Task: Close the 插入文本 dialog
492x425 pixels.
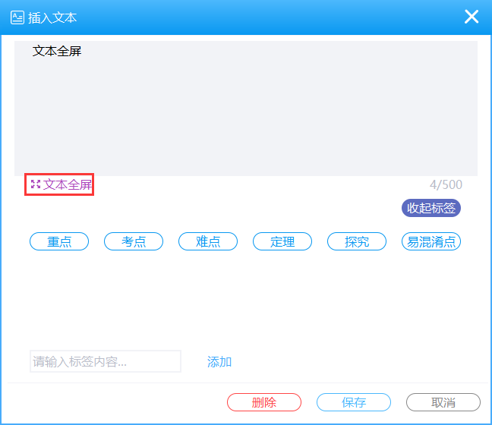Action: pyautogui.click(x=471, y=17)
